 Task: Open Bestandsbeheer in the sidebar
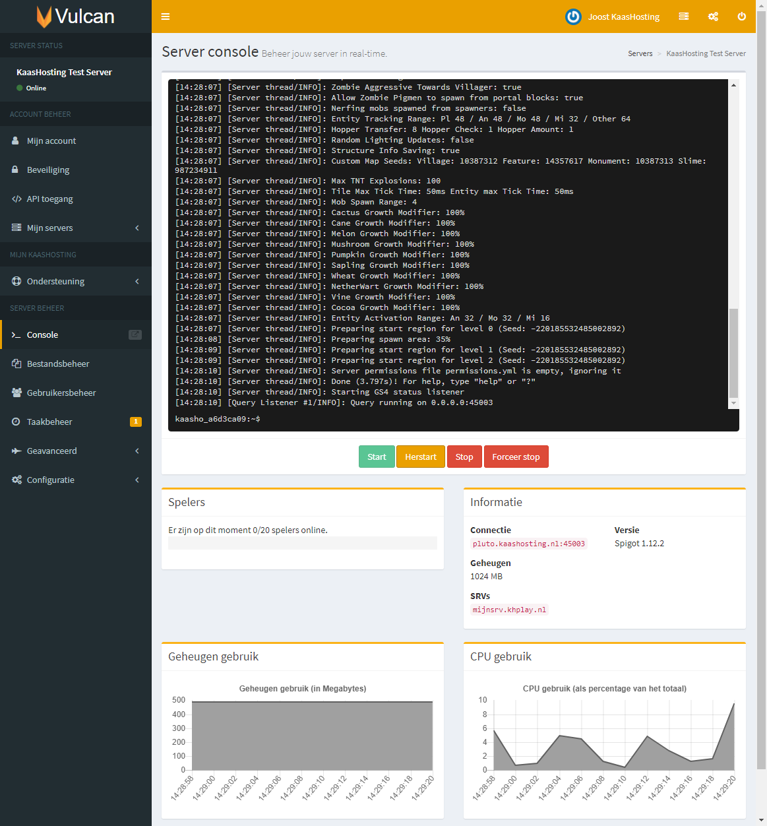(x=58, y=364)
